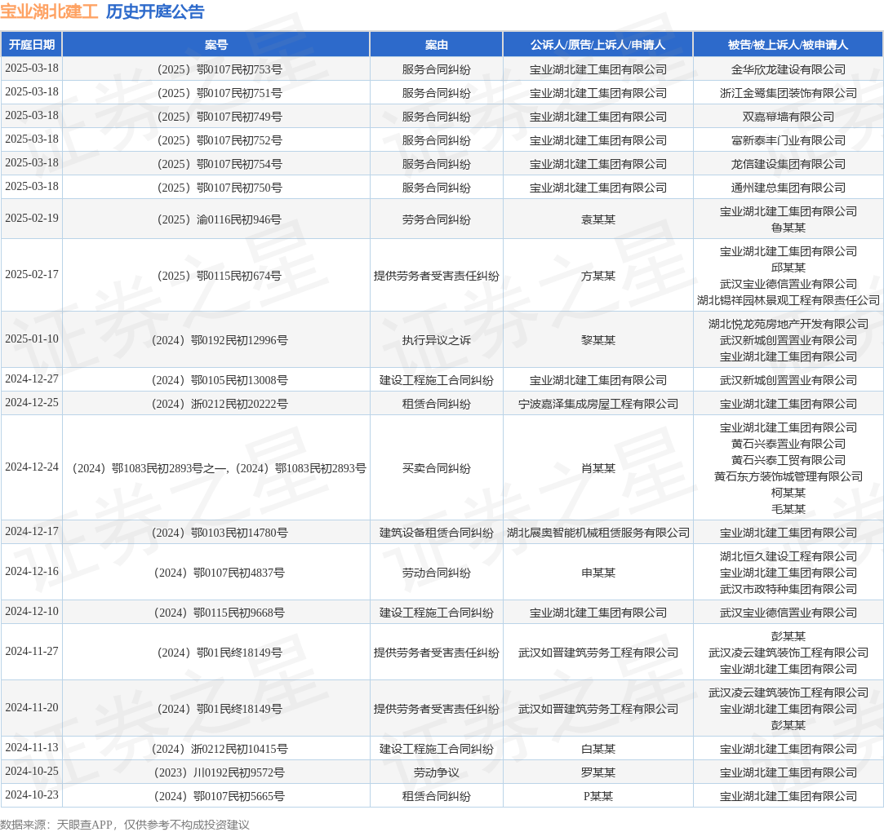Click defendant 金华欣龙建设有限公司

(788, 70)
